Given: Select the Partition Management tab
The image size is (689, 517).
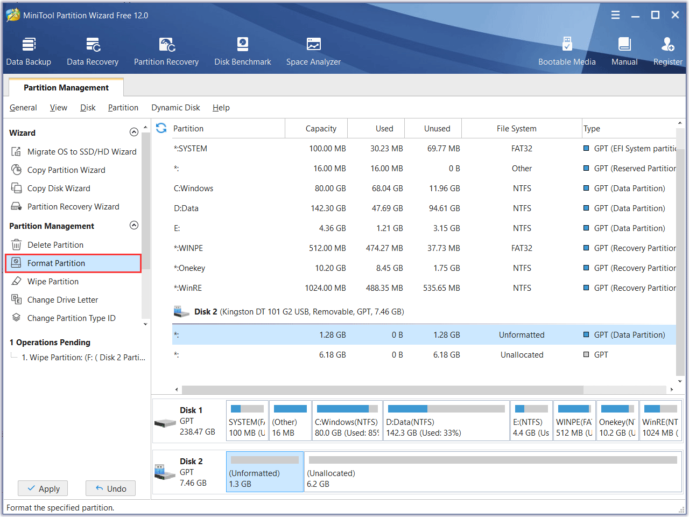Looking at the screenshot, I should 66,88.
